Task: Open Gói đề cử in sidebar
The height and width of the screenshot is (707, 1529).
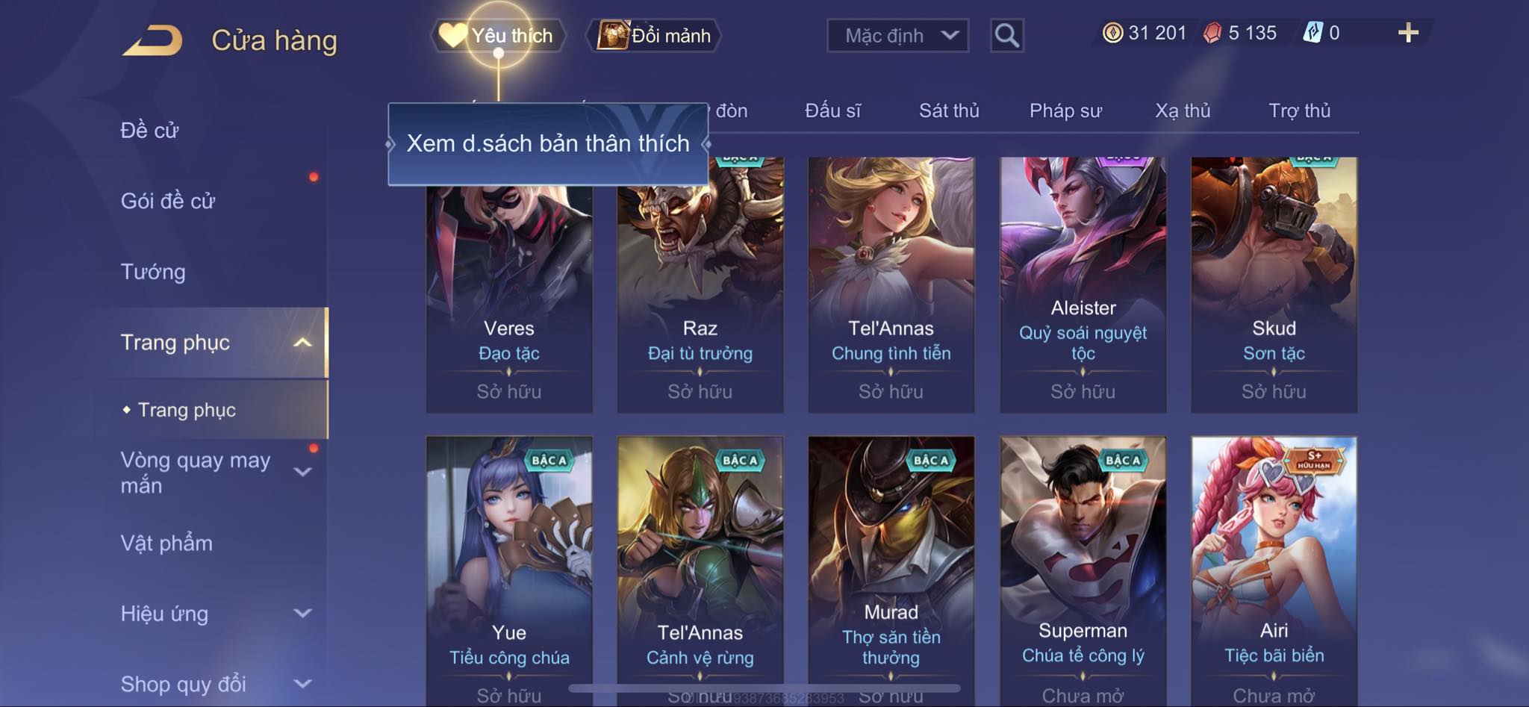Action: point(168,201)
